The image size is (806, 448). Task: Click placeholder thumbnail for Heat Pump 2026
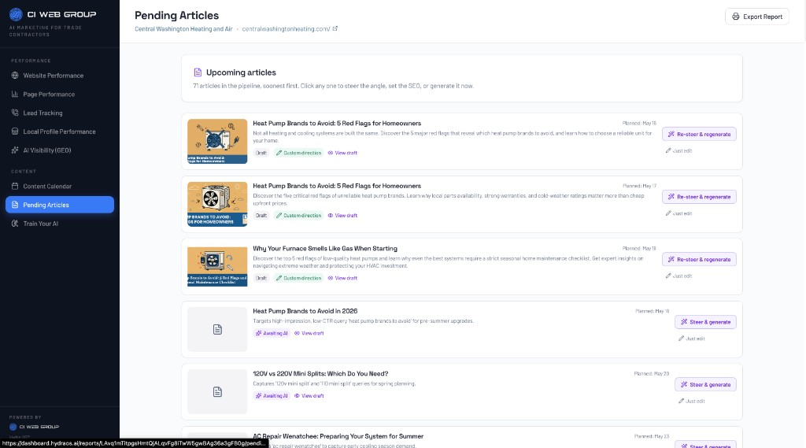click(x=217, y=330)
